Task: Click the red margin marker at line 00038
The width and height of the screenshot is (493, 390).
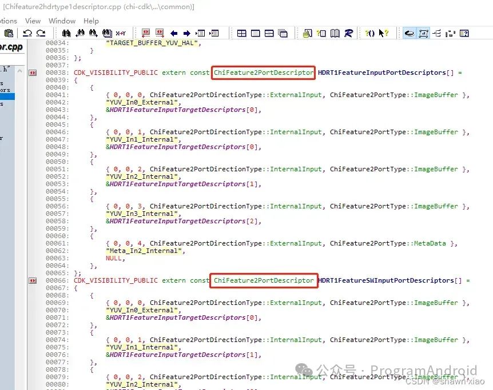Action: [33, 73]
